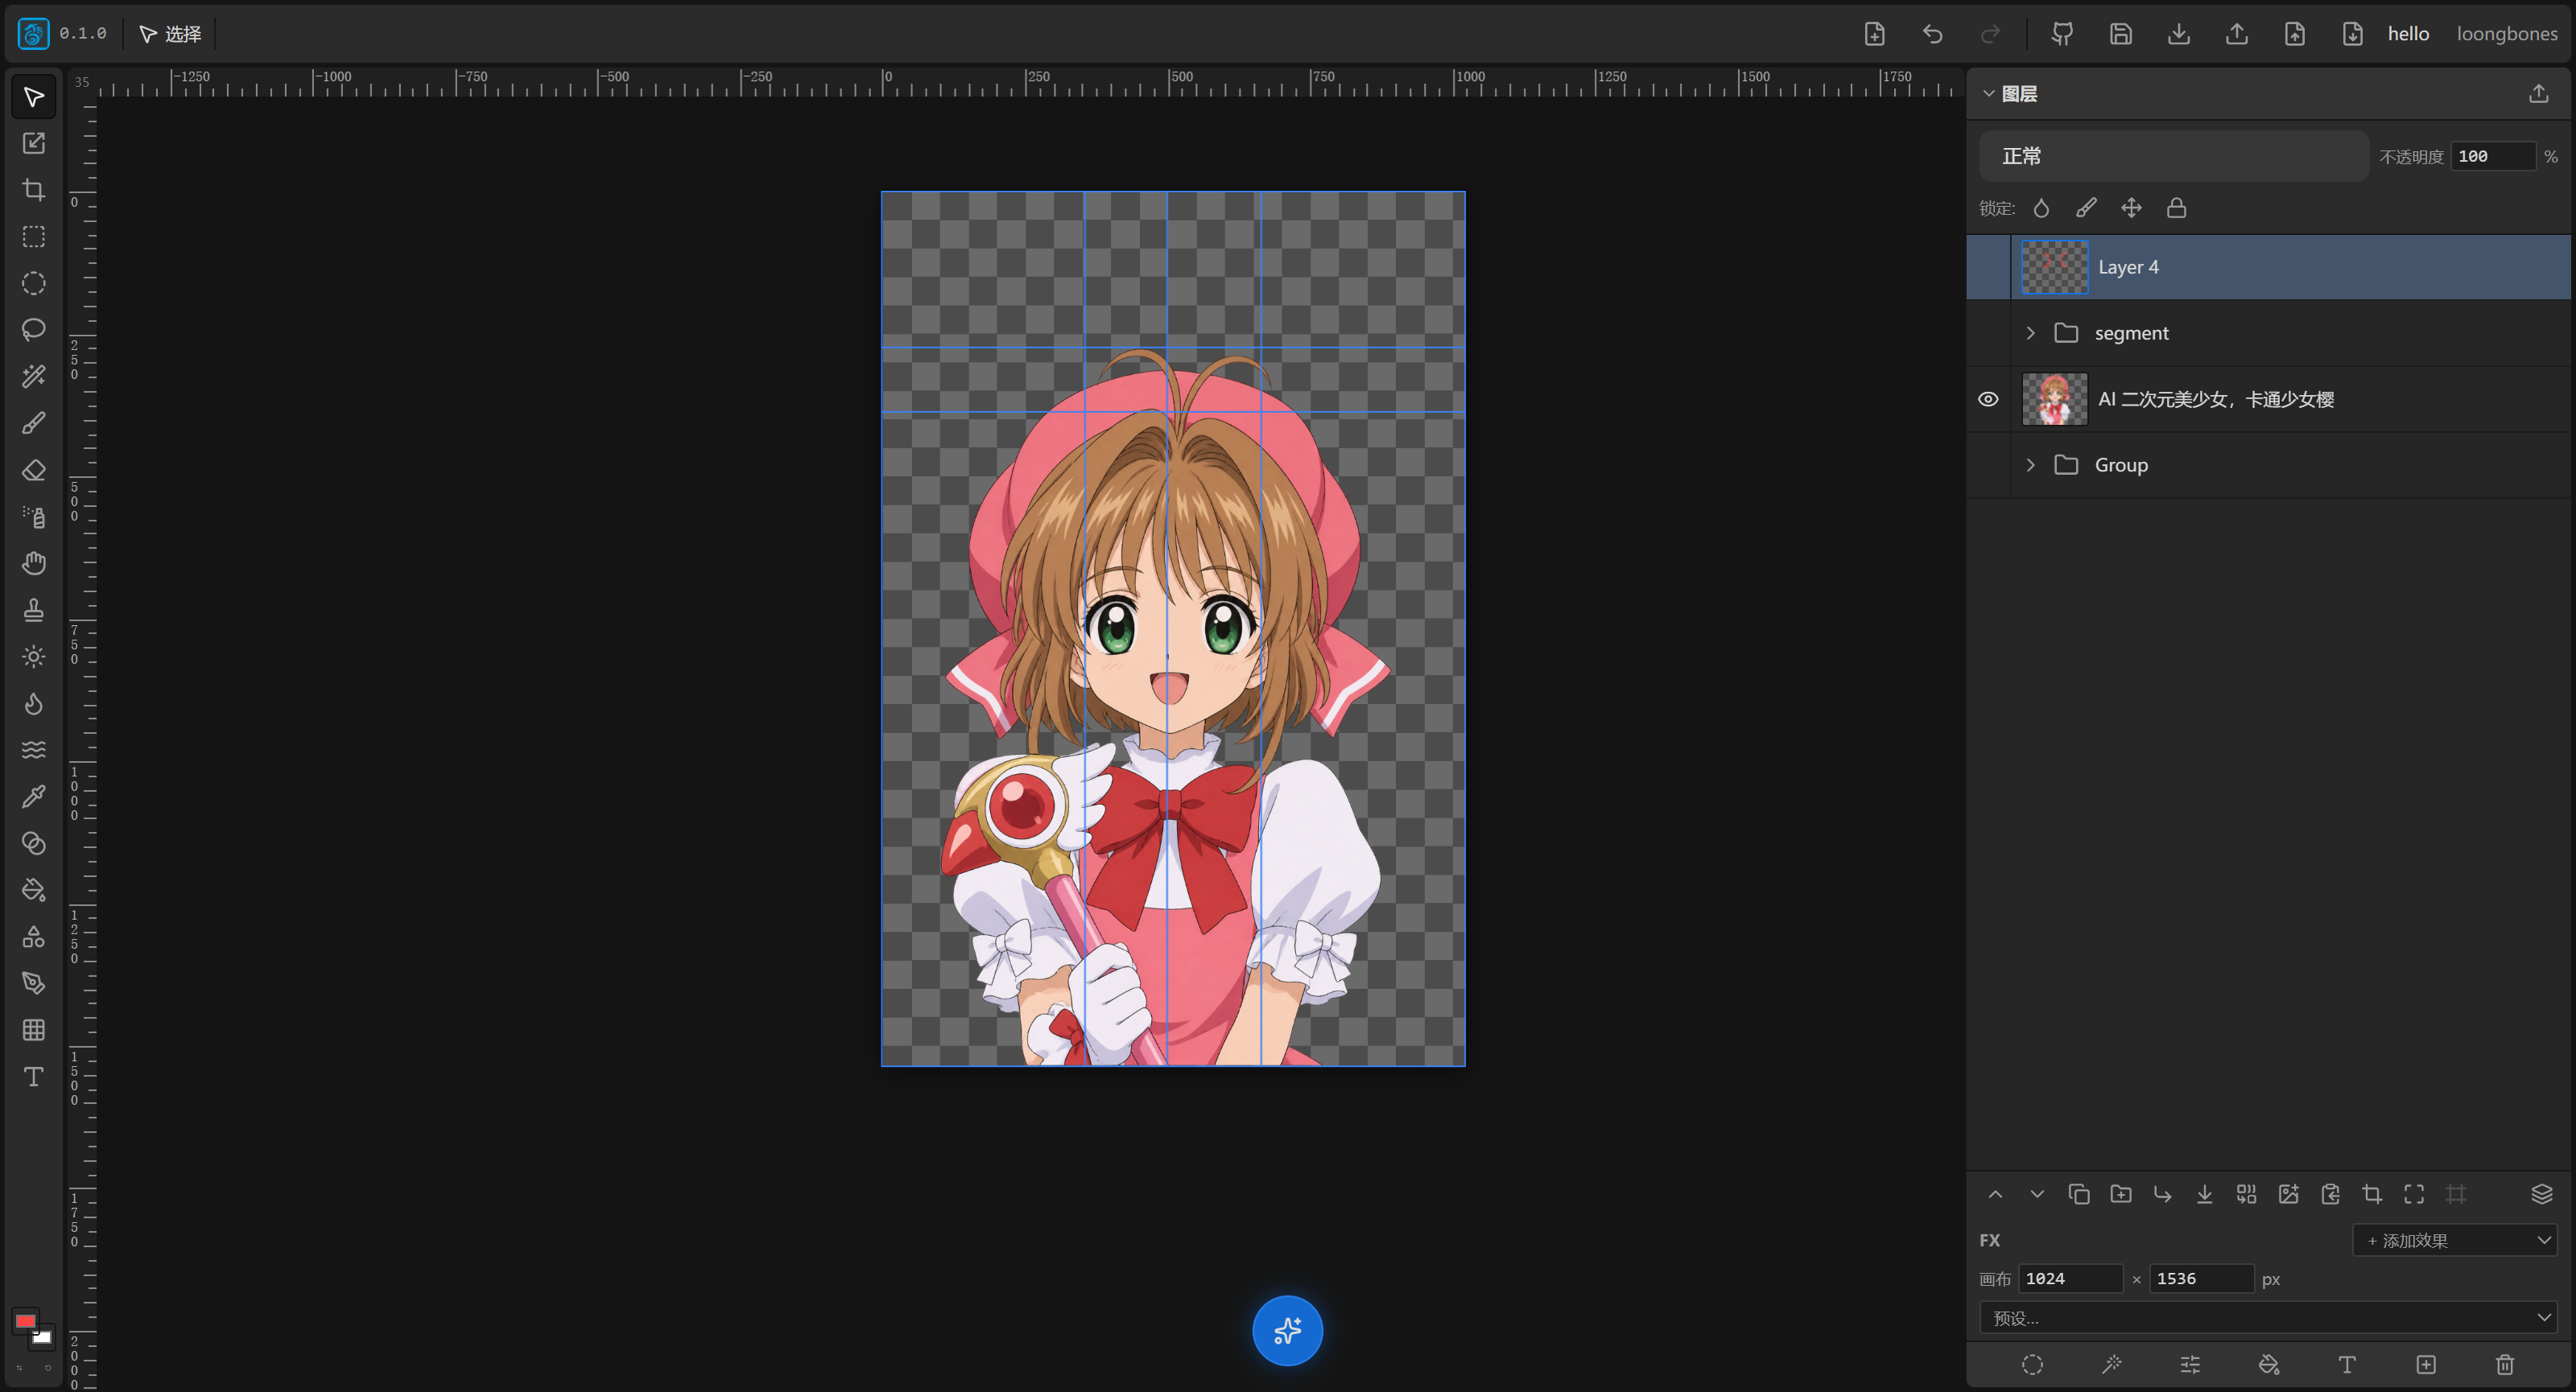
Task: Select the magic wand tool
Action: click(x=34, y=377)
